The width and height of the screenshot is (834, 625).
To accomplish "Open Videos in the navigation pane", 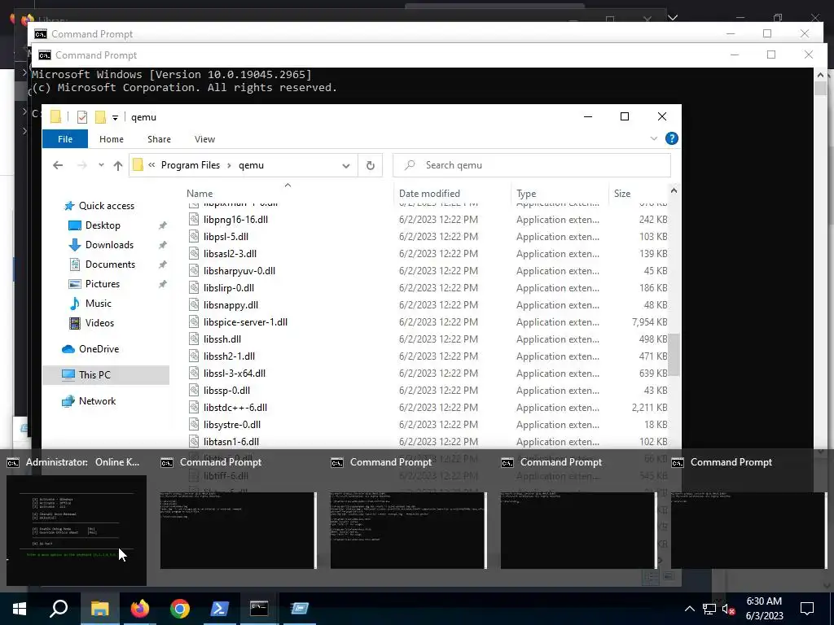I will click(x=99, y=323).
